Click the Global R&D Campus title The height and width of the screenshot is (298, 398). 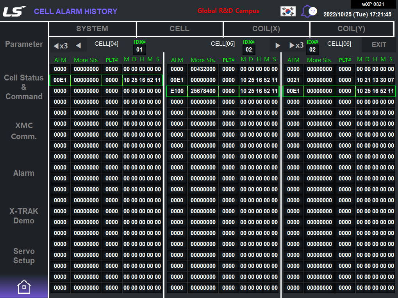tap(228, 11)
